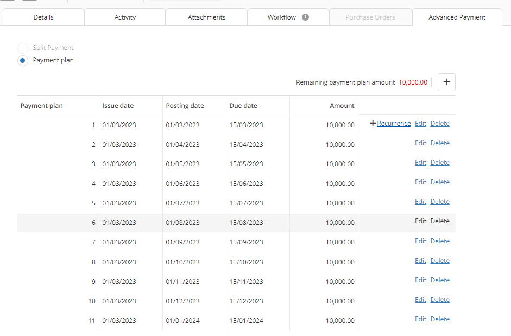Edit payment plan row 1
Viewport: 511px width, 336px height.
click(x=420, y=124)
